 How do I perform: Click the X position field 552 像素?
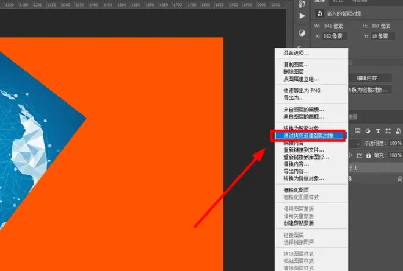(x=335, y=36)
